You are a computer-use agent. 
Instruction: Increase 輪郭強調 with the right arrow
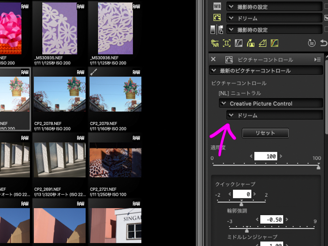[x=287, y=219]
